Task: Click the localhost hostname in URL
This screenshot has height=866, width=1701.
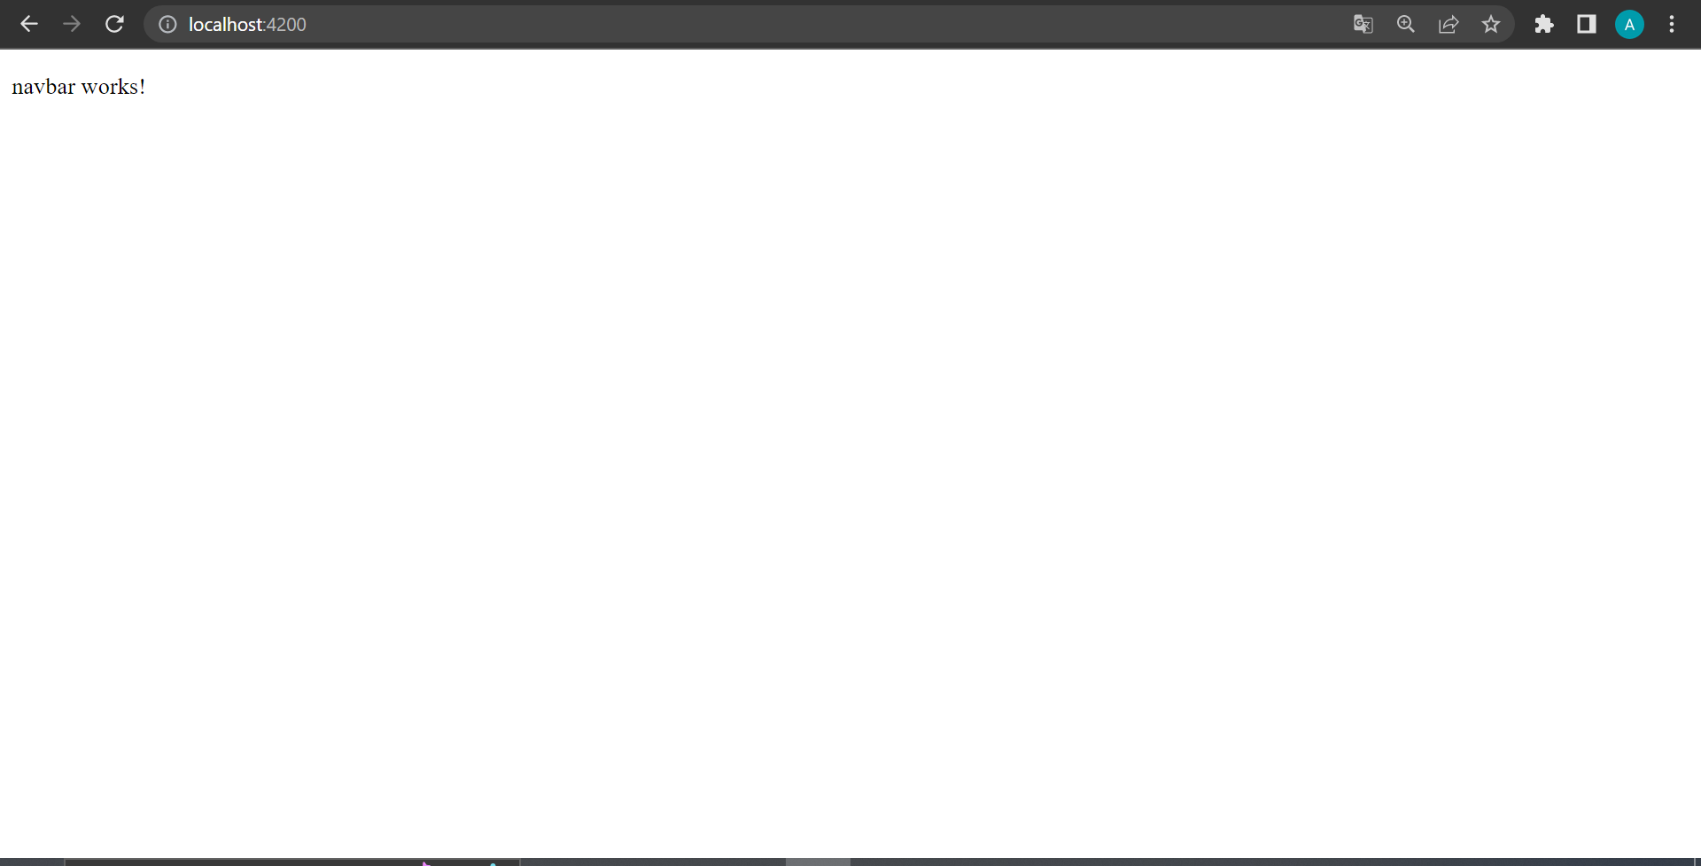Action: pyautogui.click(x=226, y=25)
